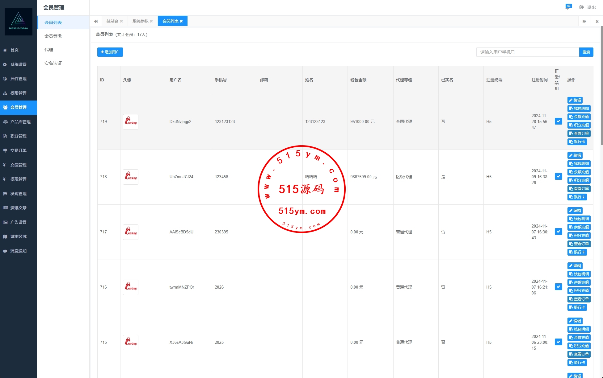Expand 权限管理 sidebar menu
The image size is (603, 378).
pos(18,93)
